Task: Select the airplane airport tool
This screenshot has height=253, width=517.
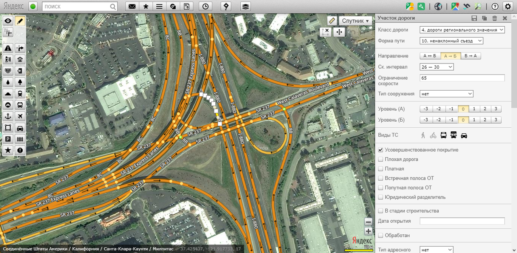Action: pyautogui.click(x=20, y=116)
